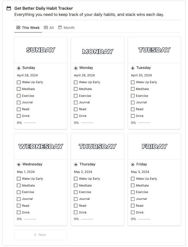The width and height of the screenshot is (188, 247).
Task: Switch to the Month view tab
Action: click(x=66, y=28)
